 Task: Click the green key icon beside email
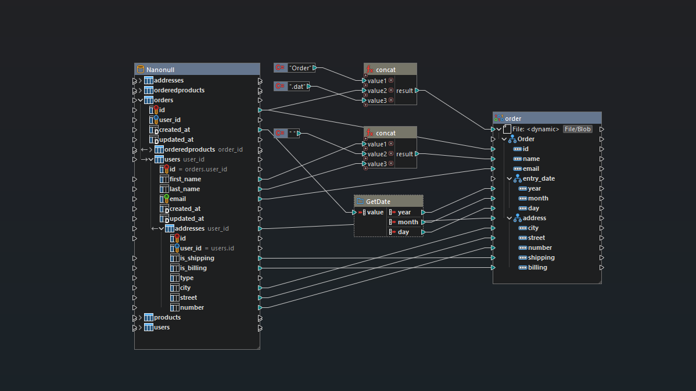point(165,199)
